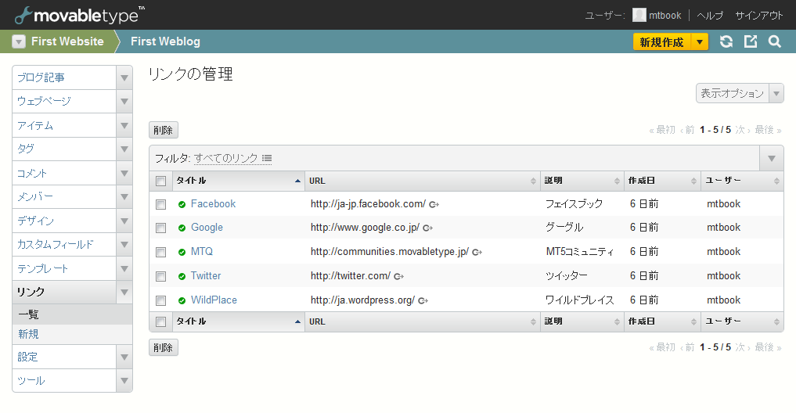Sort by top ユーザー column sort arrows

point(776,181)
